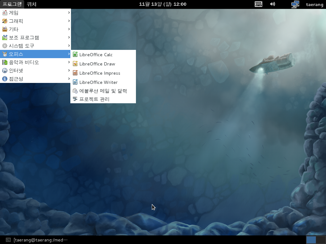Viewport: 326px width, 244px height.
Task: Click the LibreOffice Draw icon
Action: point(75,64)
